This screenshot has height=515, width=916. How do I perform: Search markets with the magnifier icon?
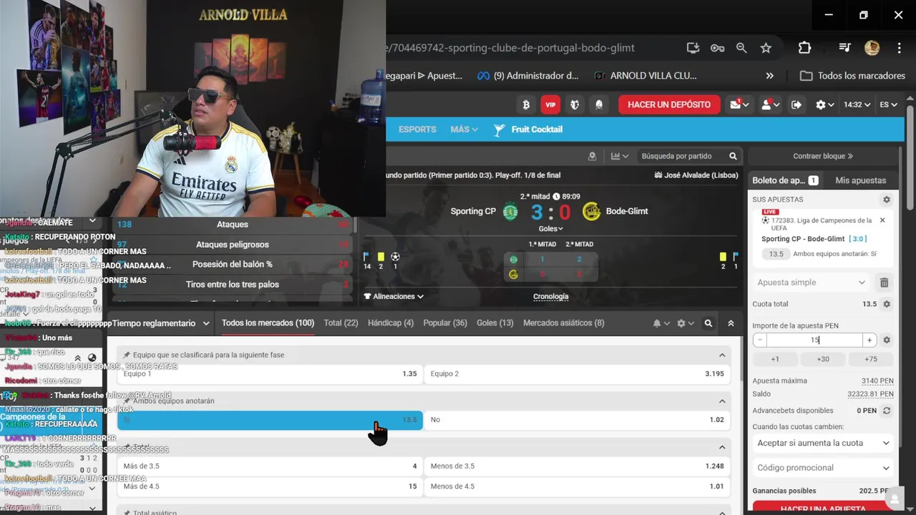click(x=708, y=323)
